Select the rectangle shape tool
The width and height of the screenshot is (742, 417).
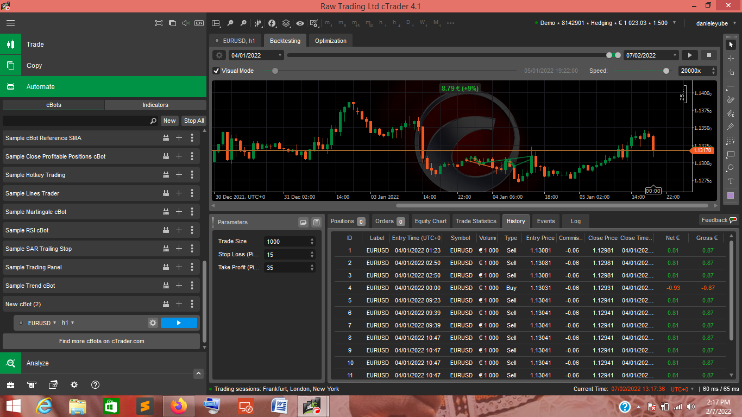tap(731, 154)
